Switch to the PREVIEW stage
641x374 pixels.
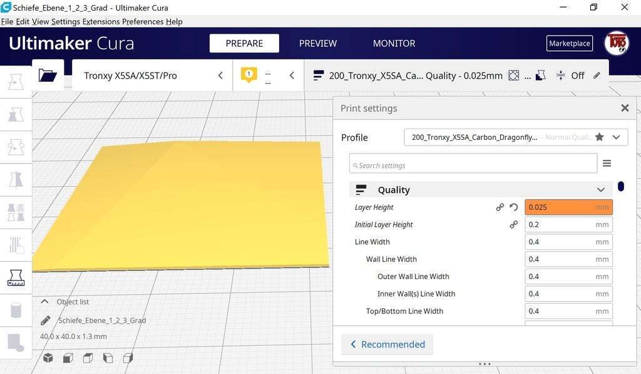(318, 43)
